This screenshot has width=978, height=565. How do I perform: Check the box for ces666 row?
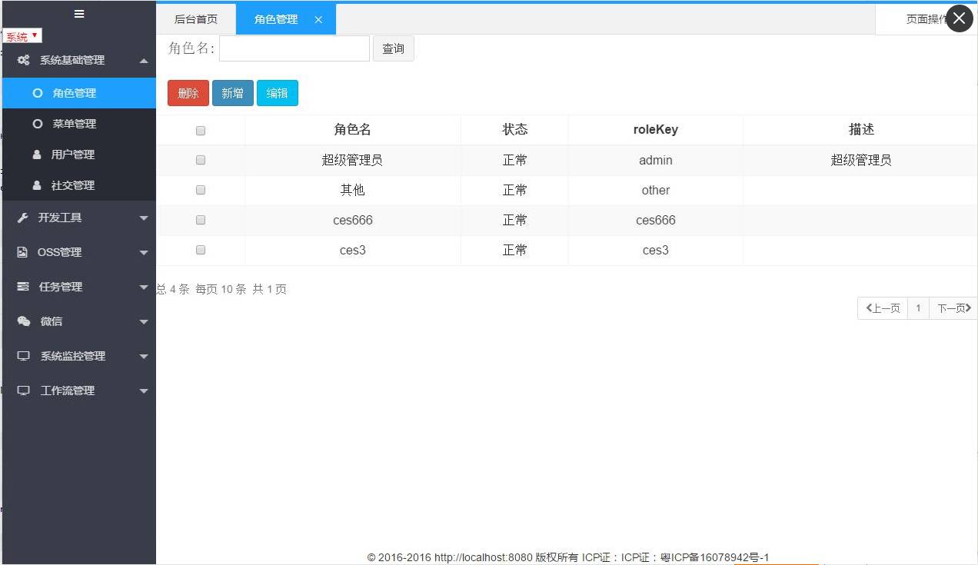click(201, 220)
